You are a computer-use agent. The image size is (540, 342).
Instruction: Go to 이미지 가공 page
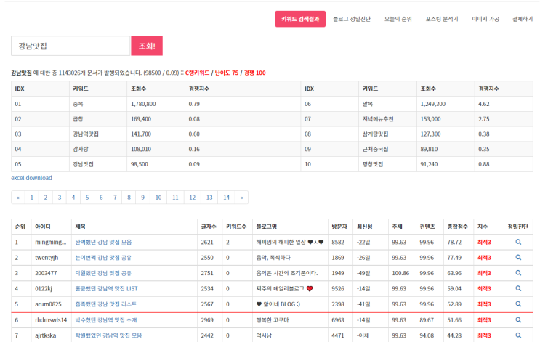485,19
